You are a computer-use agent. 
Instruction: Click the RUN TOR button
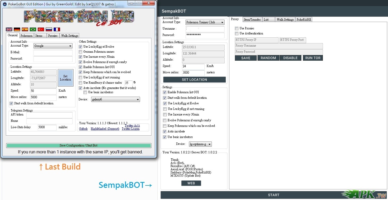pyautogui.click(x=313, y=58)
